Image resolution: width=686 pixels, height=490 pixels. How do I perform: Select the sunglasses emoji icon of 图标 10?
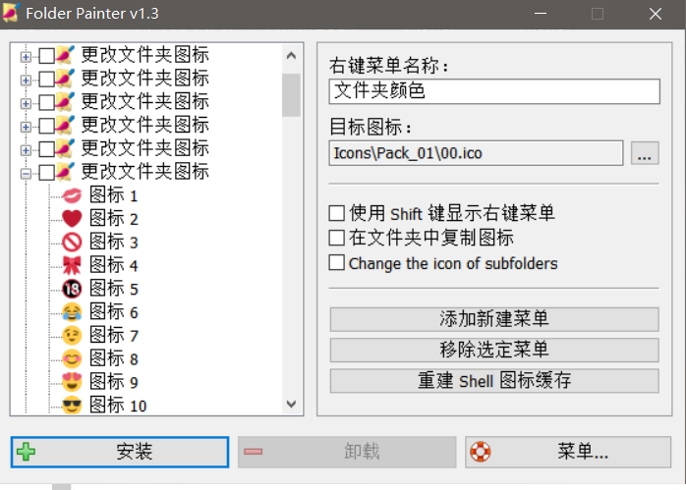(x=72, y=406)
